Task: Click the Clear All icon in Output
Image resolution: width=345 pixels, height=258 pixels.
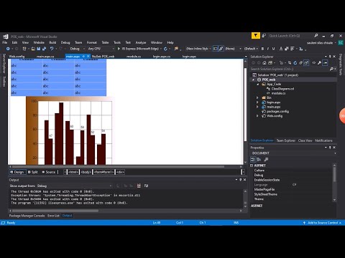Action: click(139, 186)
